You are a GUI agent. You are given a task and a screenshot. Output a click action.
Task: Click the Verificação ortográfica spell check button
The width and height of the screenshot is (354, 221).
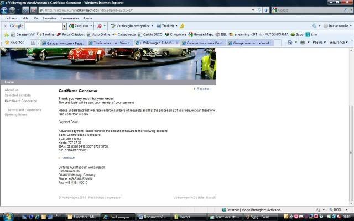(x=131, y=26)
